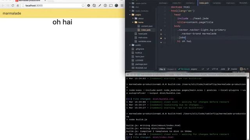Open the pen extension in Chrome toolbar

[x=100, y=5]
